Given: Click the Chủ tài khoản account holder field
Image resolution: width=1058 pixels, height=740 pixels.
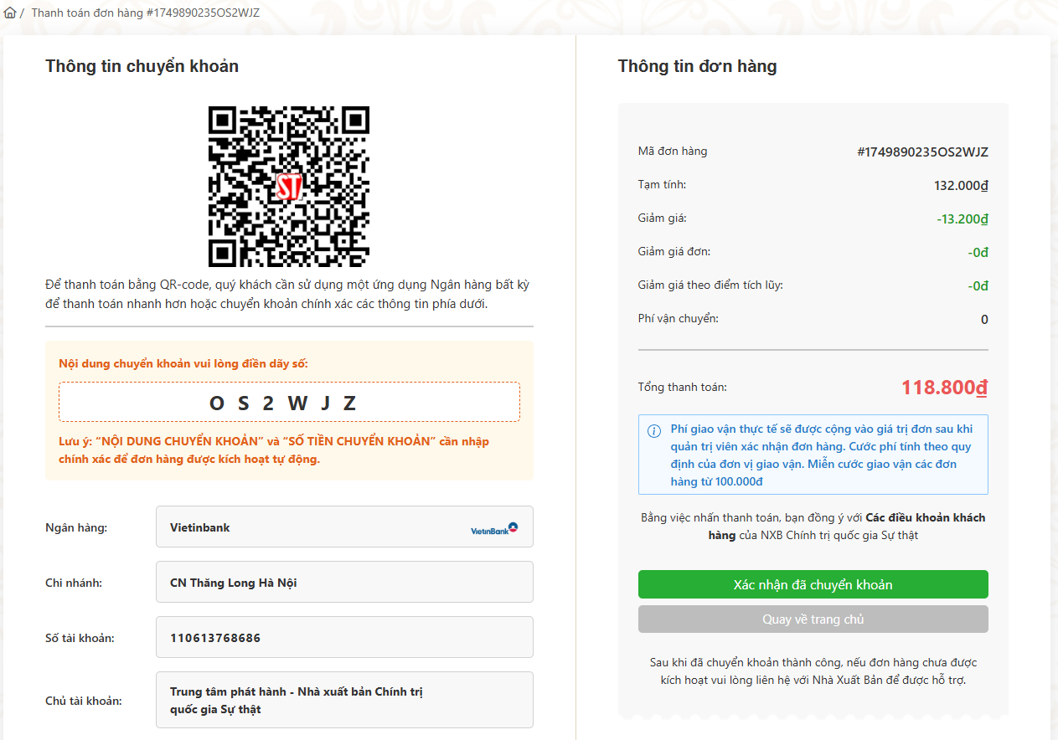Looking at the screenshot, I should pos(344,700).
